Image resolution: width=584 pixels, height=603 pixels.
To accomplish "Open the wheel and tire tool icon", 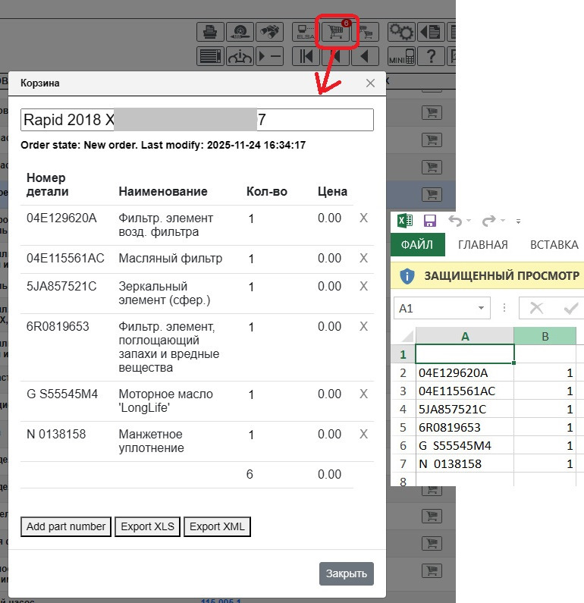I will click(240, 32).
